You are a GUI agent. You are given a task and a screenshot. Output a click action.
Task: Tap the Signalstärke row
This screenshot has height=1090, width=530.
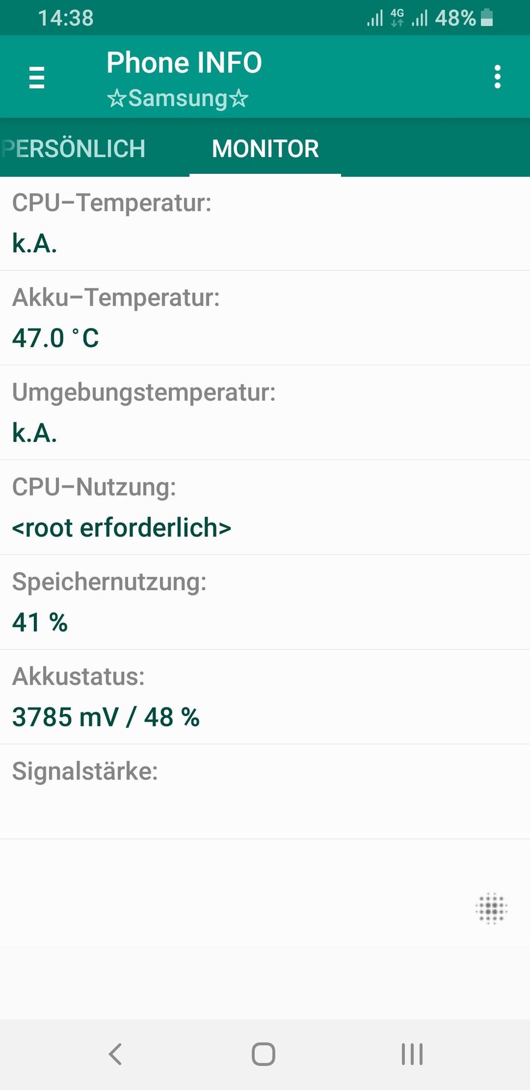tap(265, 791)
